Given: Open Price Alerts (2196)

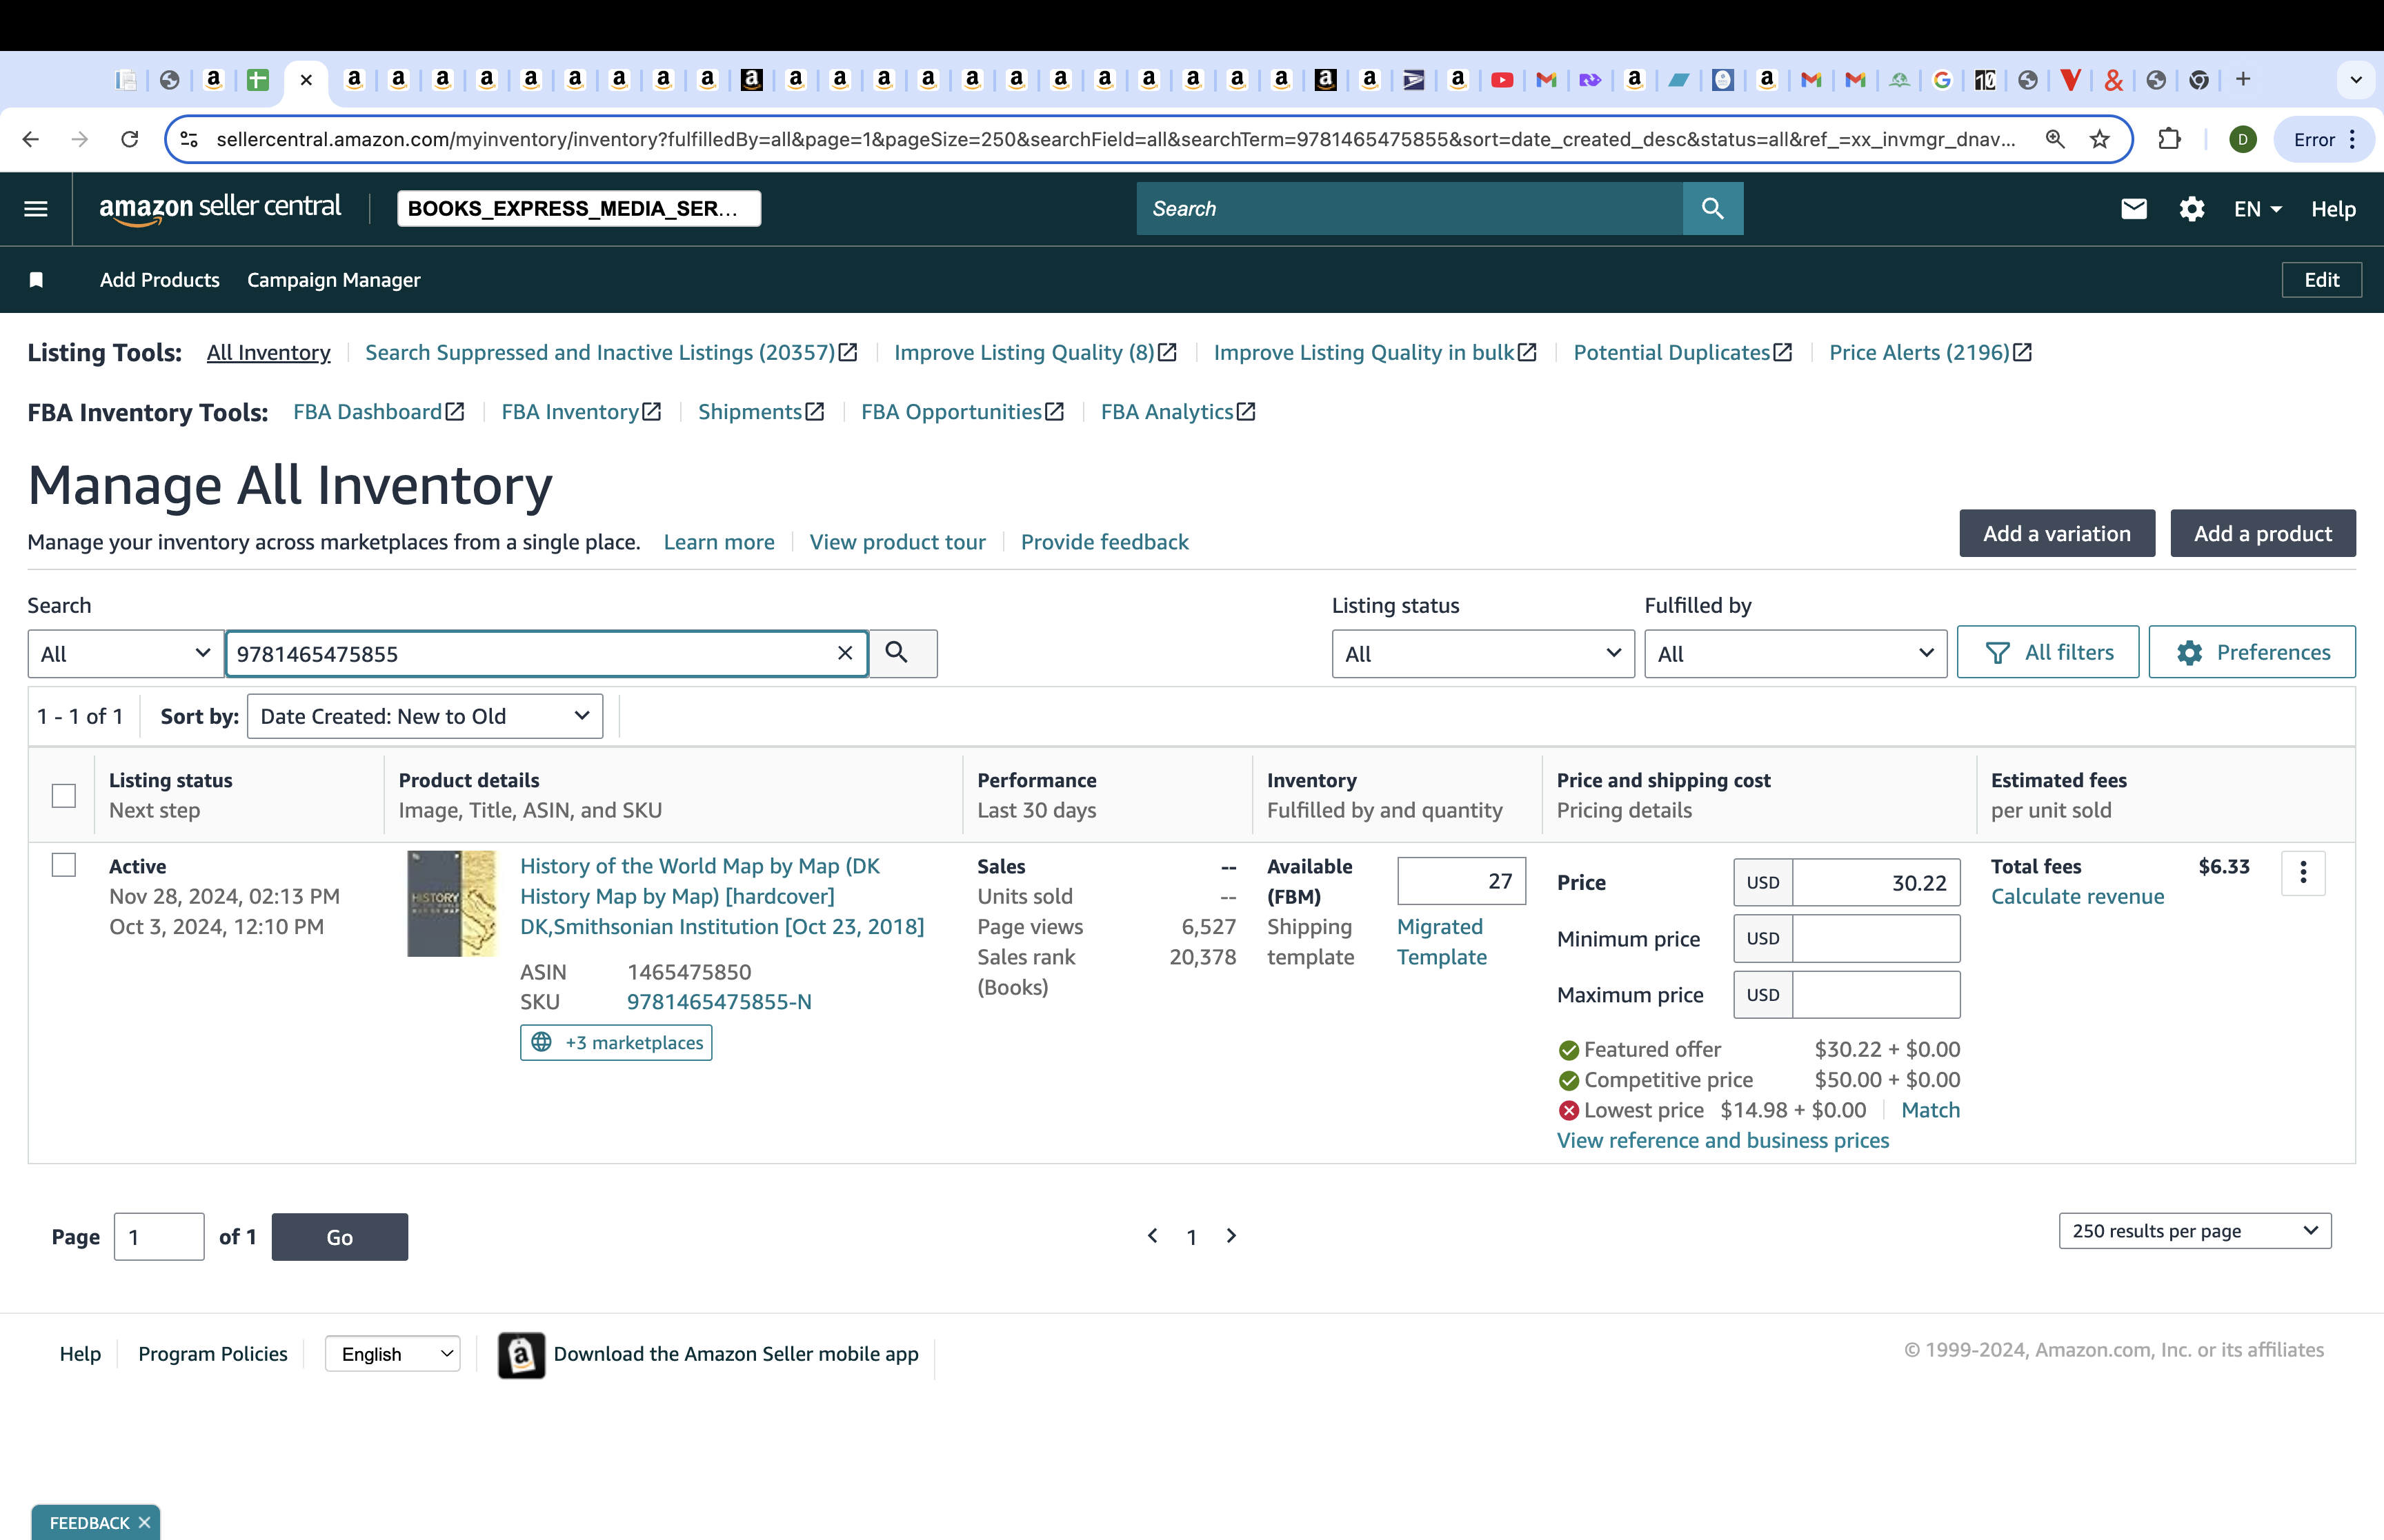Looking at the screenshot, I should click(x=1930, y=352).
